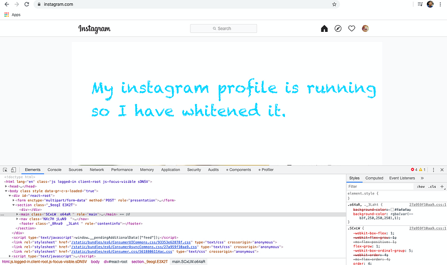Open Consumer.css/561880... stylesheet link
This screenshot has height=265, width=447.
tap(122, 252)
